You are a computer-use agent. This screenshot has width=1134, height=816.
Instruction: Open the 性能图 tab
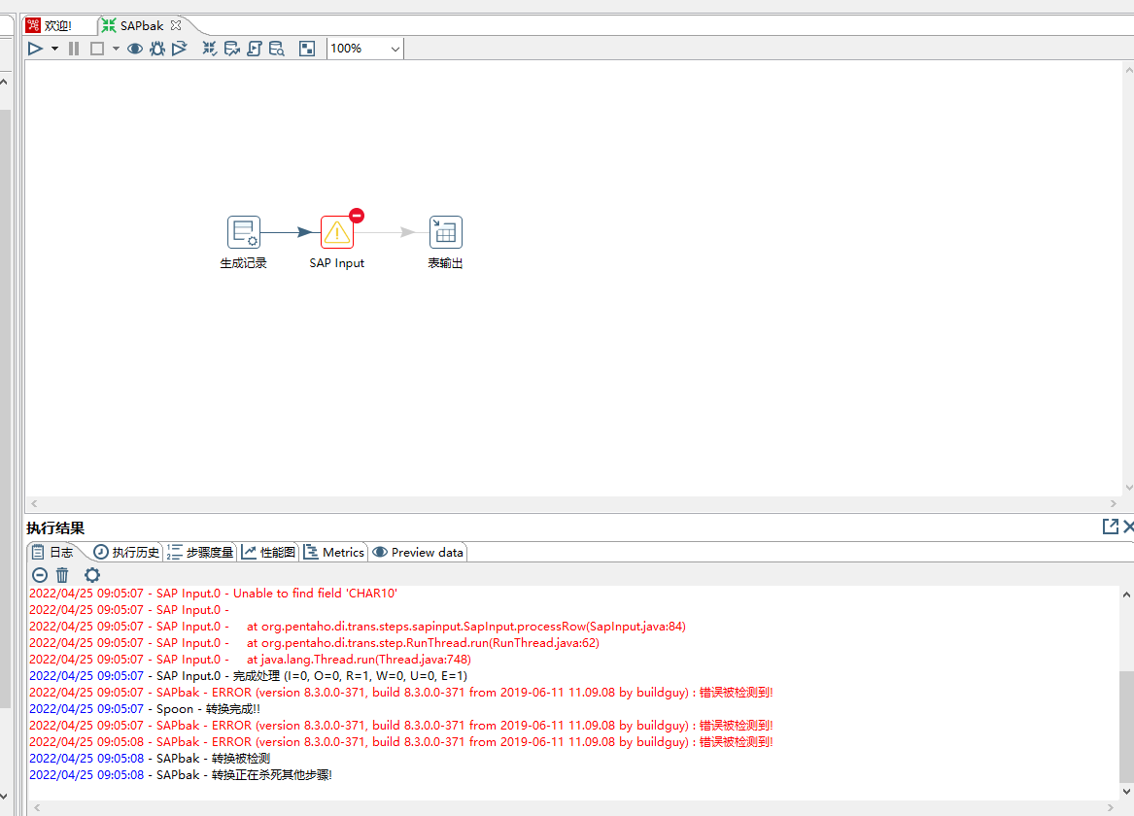268,552
